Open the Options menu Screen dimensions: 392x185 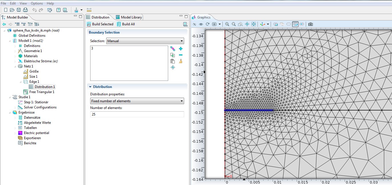[x=37, y=3]
